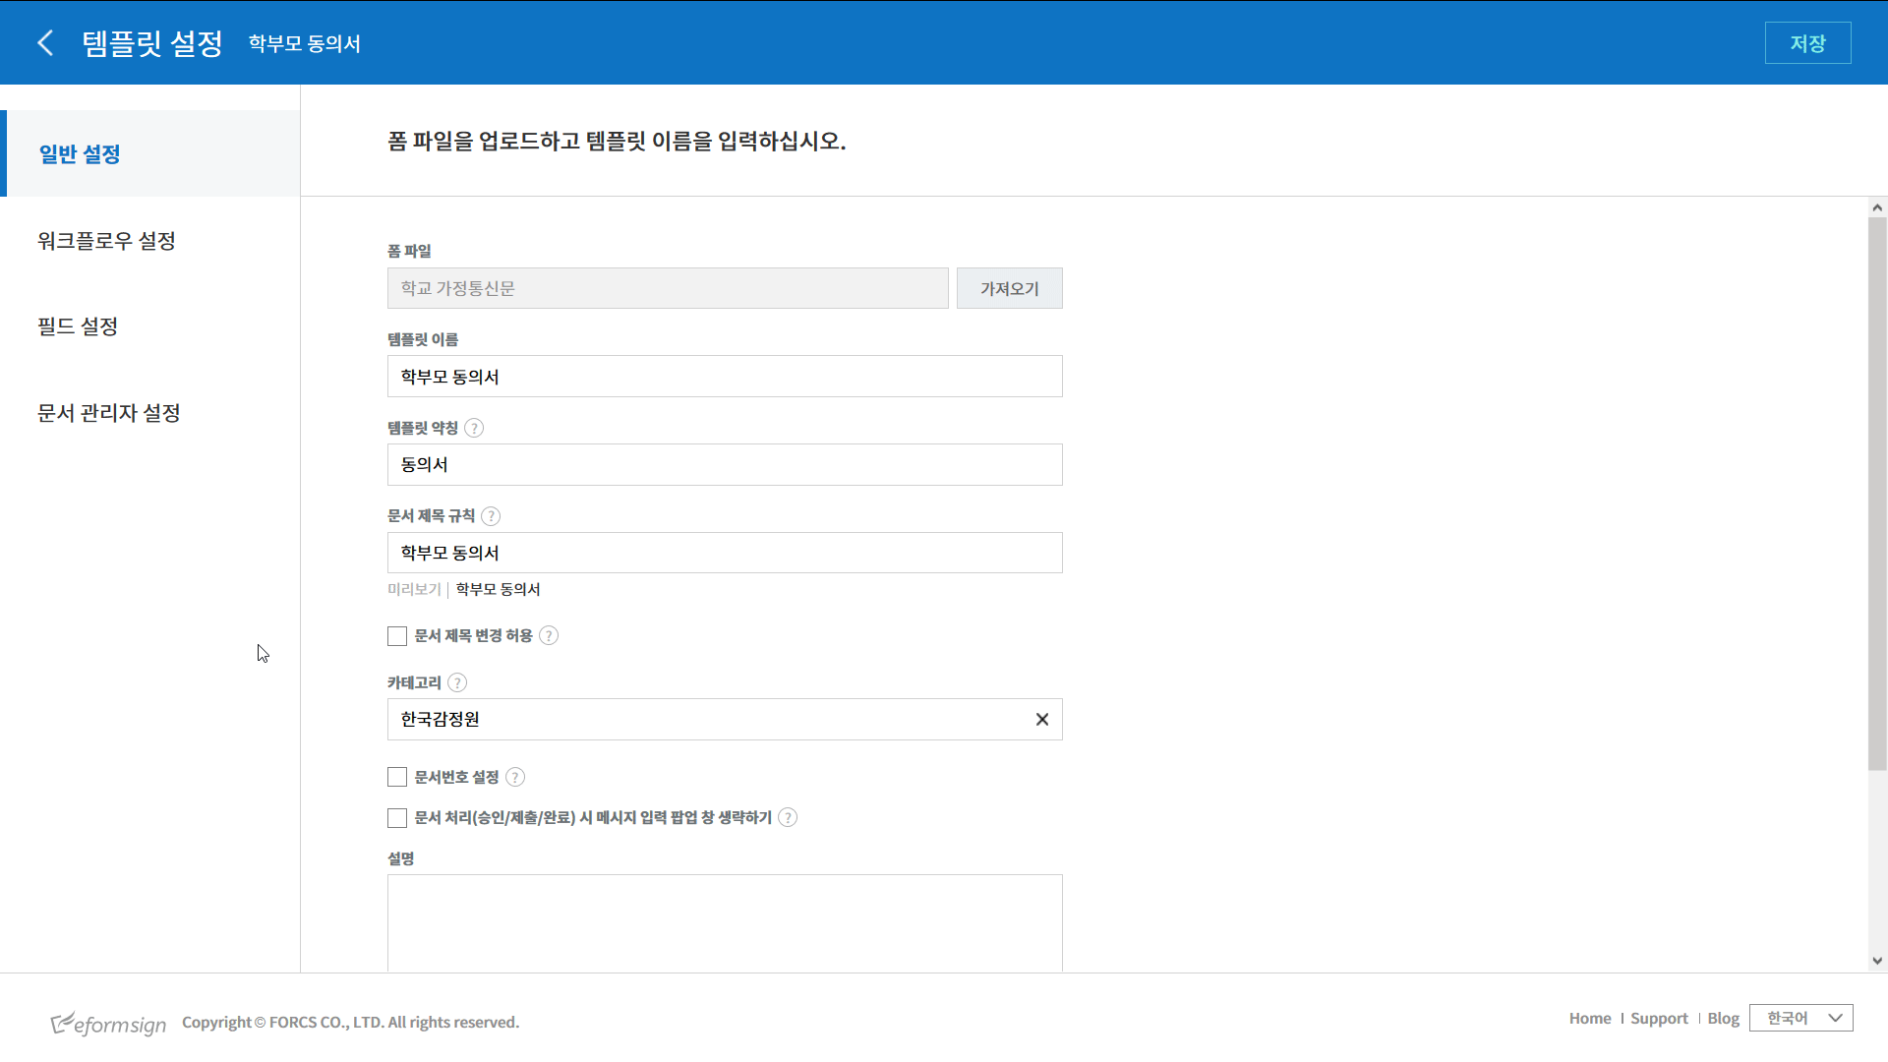Open help icon next to 문서번호 설정
This screenshot has height=1062, width=1888.
(515, 777)
